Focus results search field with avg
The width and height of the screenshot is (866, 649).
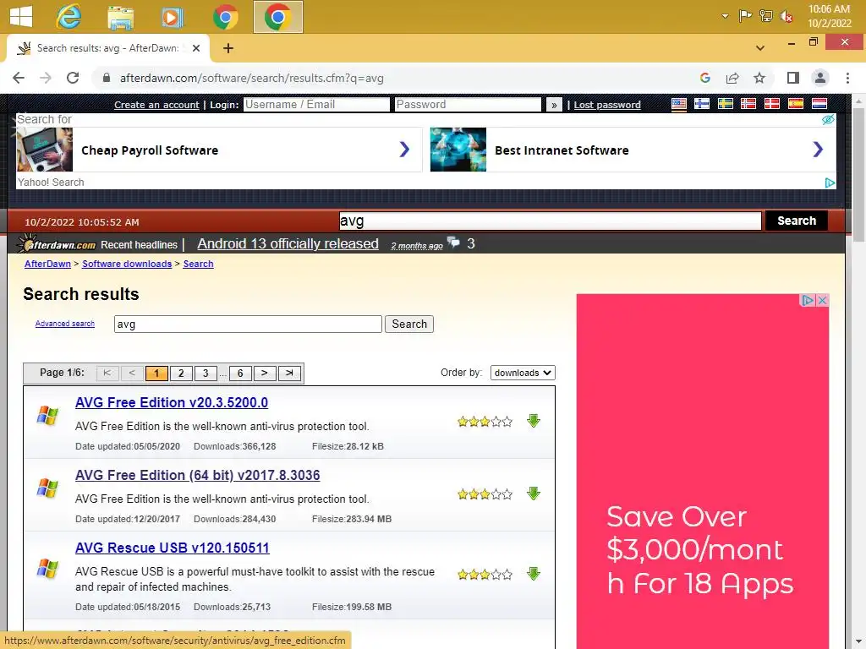click(248, 324)
